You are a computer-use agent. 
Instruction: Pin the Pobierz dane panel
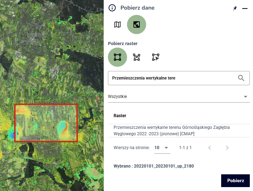click(235, 8)
